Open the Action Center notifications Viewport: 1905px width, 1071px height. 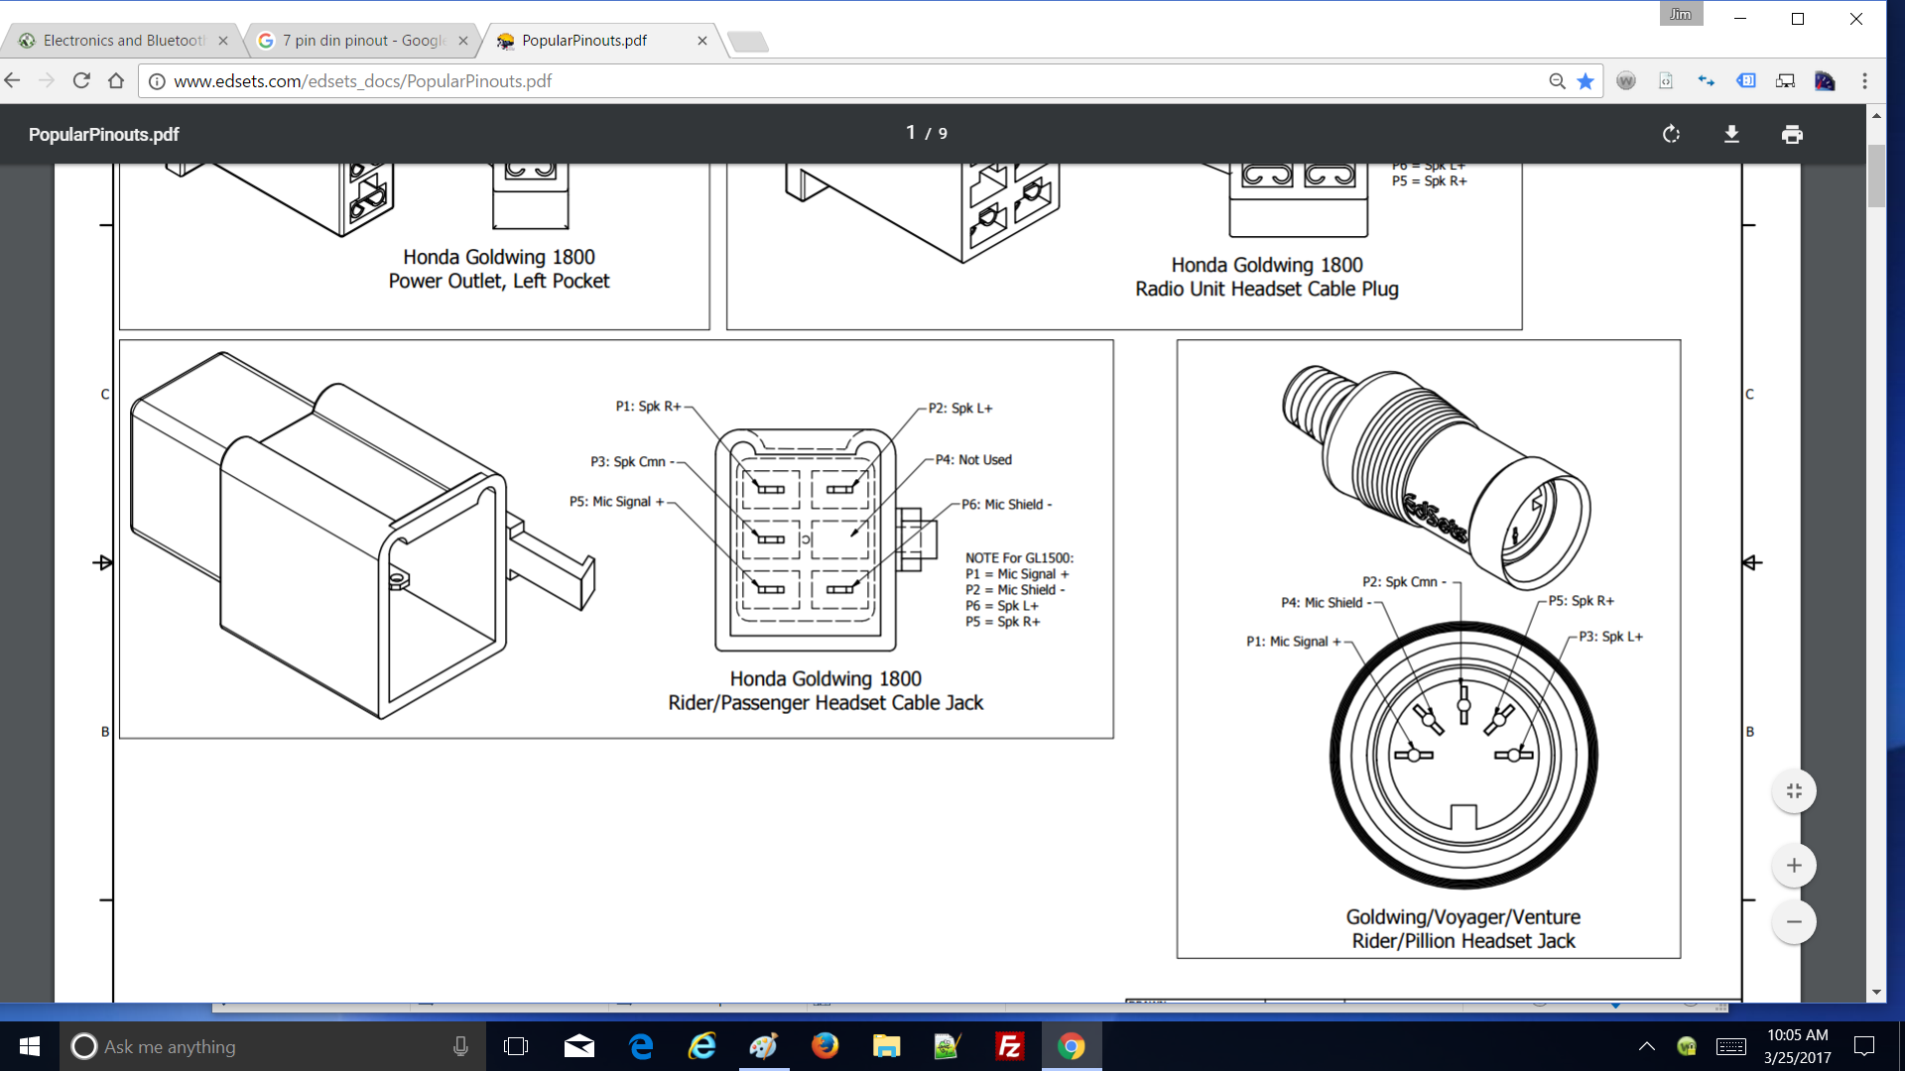tap(1864, 1046)
